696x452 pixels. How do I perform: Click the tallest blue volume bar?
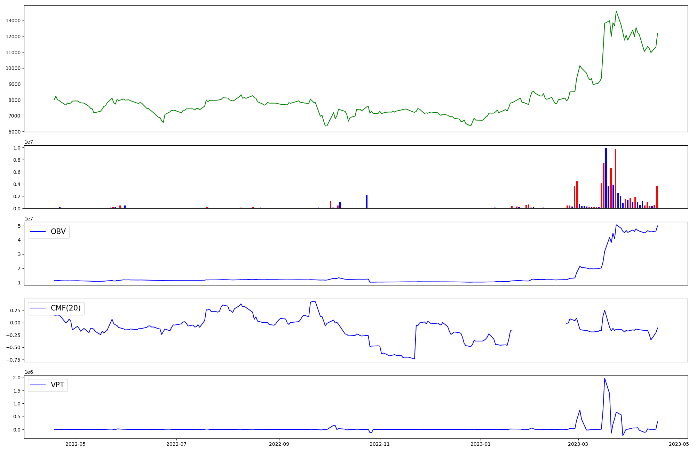[606, 177]
